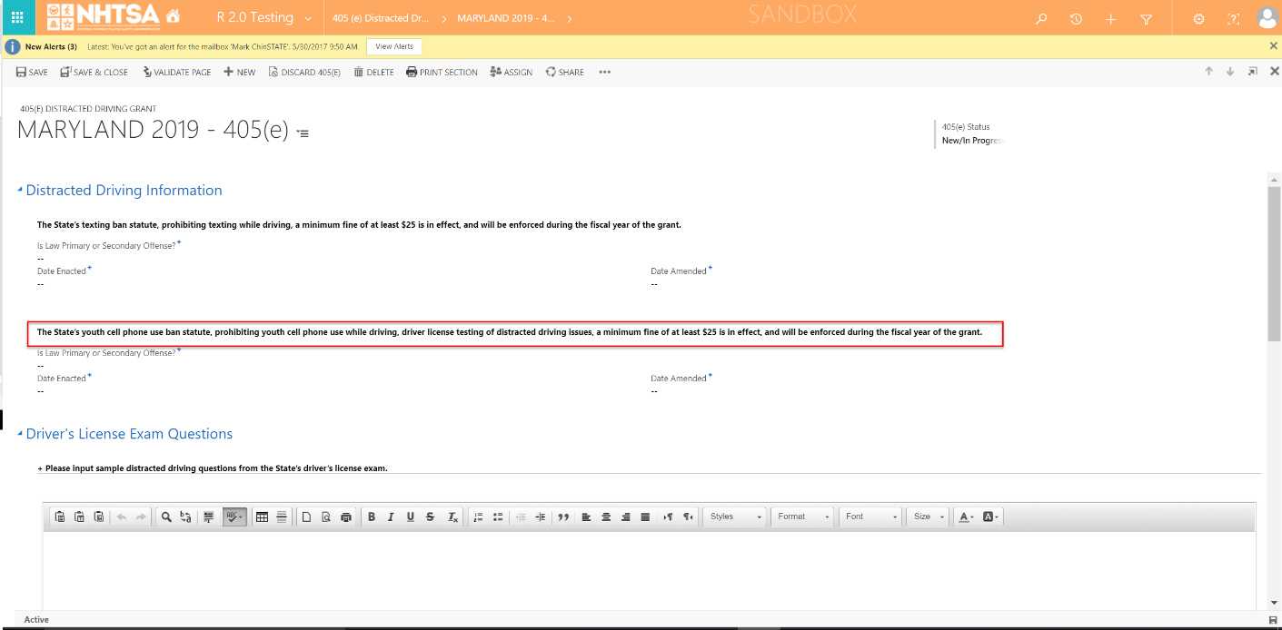Image resolution: width=1282 pixels, height=630 pixels.
Task: Toggle numbered list formatting in the editor
Action: pyautogui.click(x=479, y=517)
